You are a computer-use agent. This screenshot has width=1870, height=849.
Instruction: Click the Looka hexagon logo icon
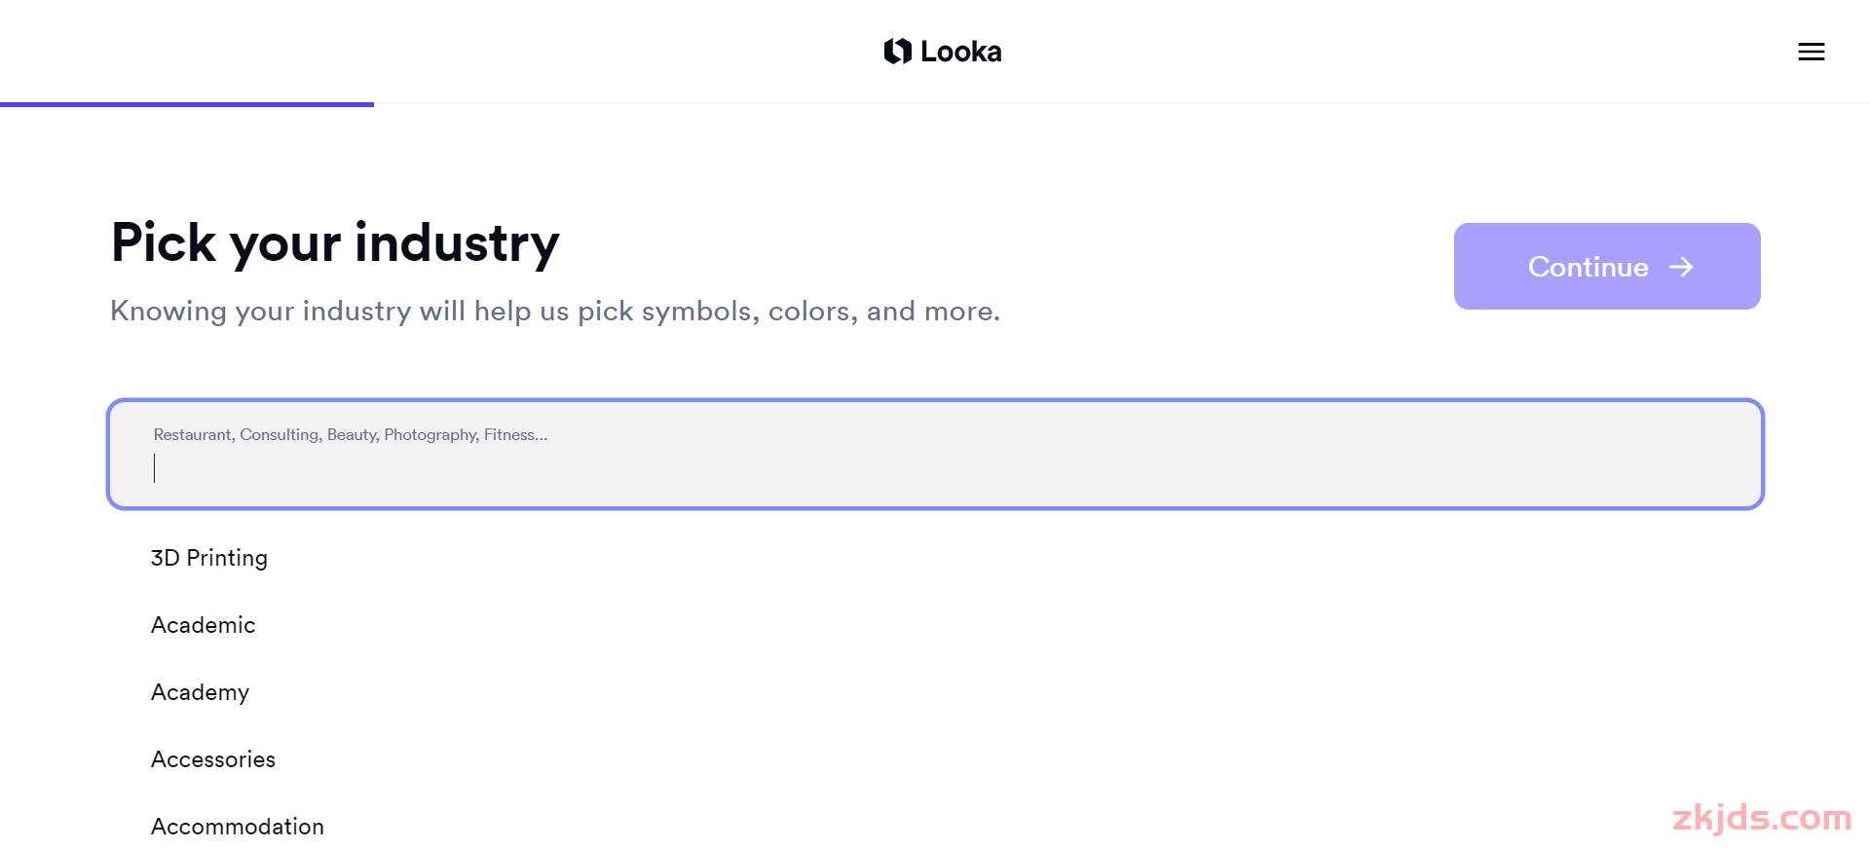pos(897,51)
